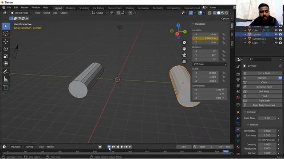Viewport: 284px width, 159px height.
Task: Open the Object Data properties tab
Action: click(x=238, y=141)
